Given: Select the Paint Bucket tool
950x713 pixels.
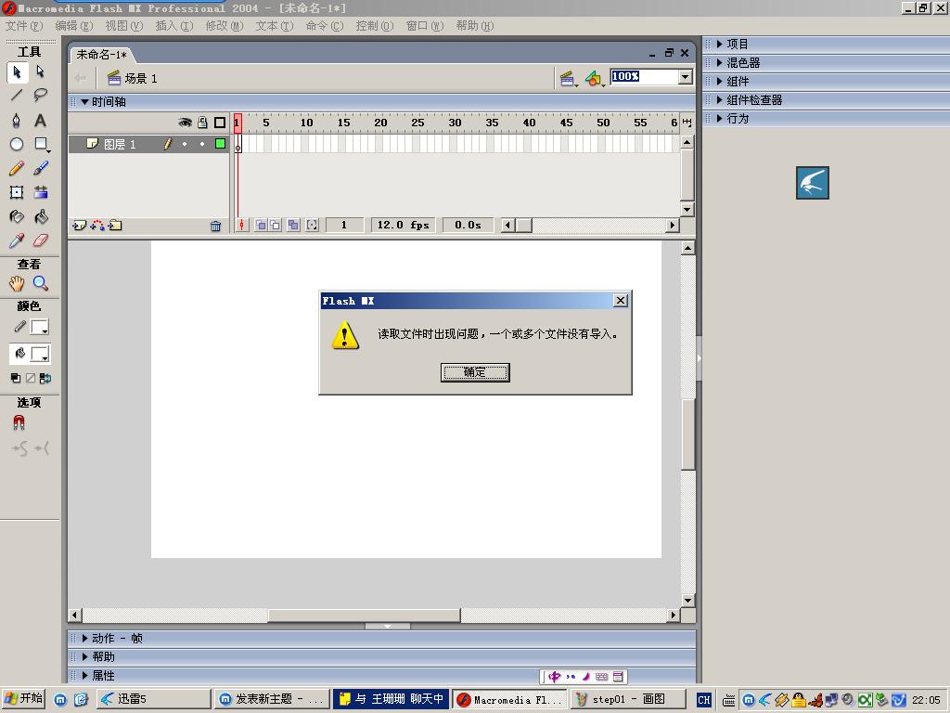Looking at the screenshot, I should click(40, 216).
